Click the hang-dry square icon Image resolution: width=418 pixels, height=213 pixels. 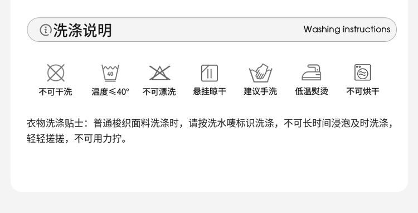click(209, 73)
